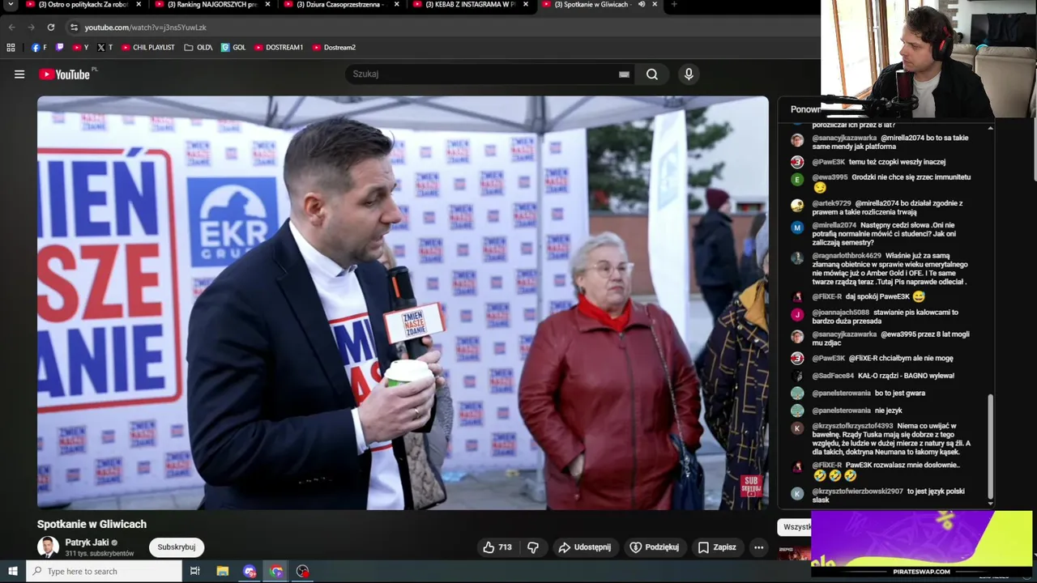Viewport: 1037px width, 583px height.
Task: Open the Patryk Jaki channel avatar
Action: point(48,547)
